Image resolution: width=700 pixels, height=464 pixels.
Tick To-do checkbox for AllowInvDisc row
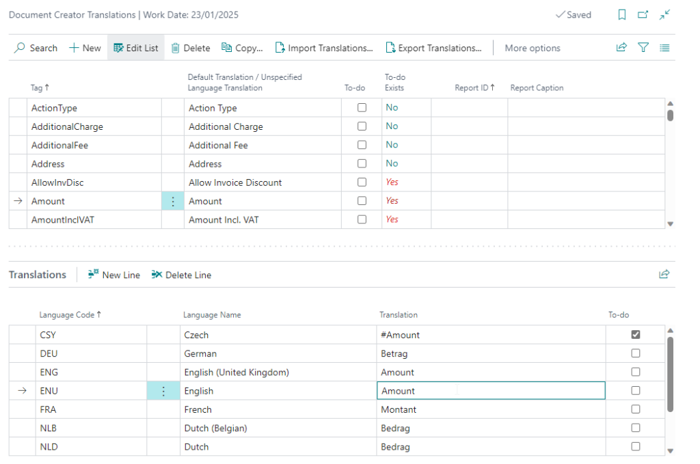click(362, 182)
